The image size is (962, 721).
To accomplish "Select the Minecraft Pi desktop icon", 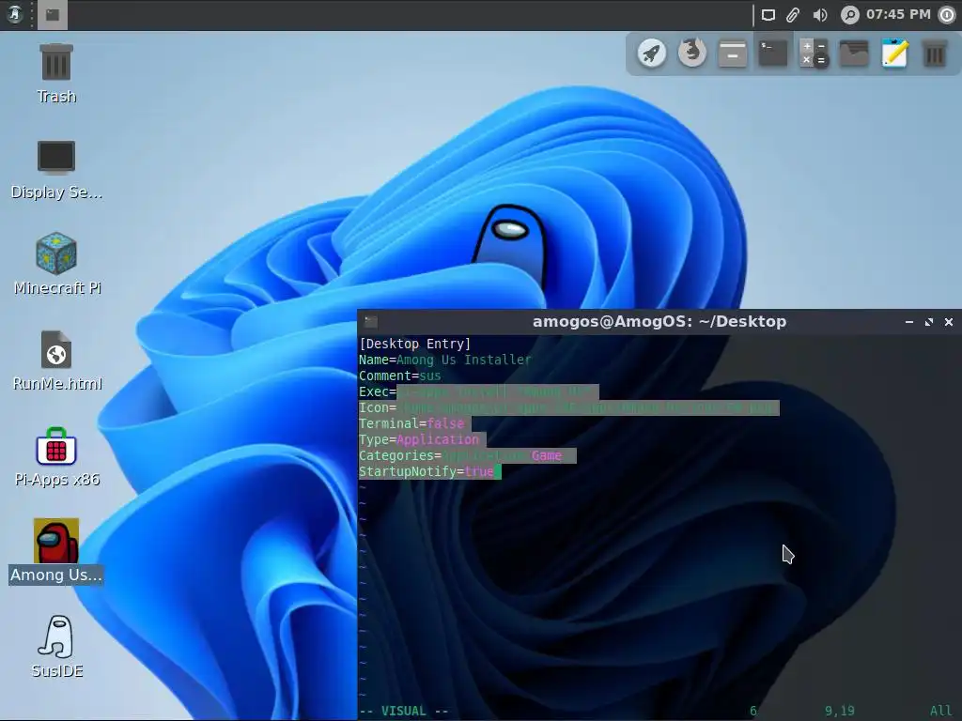I will [56, 264].
